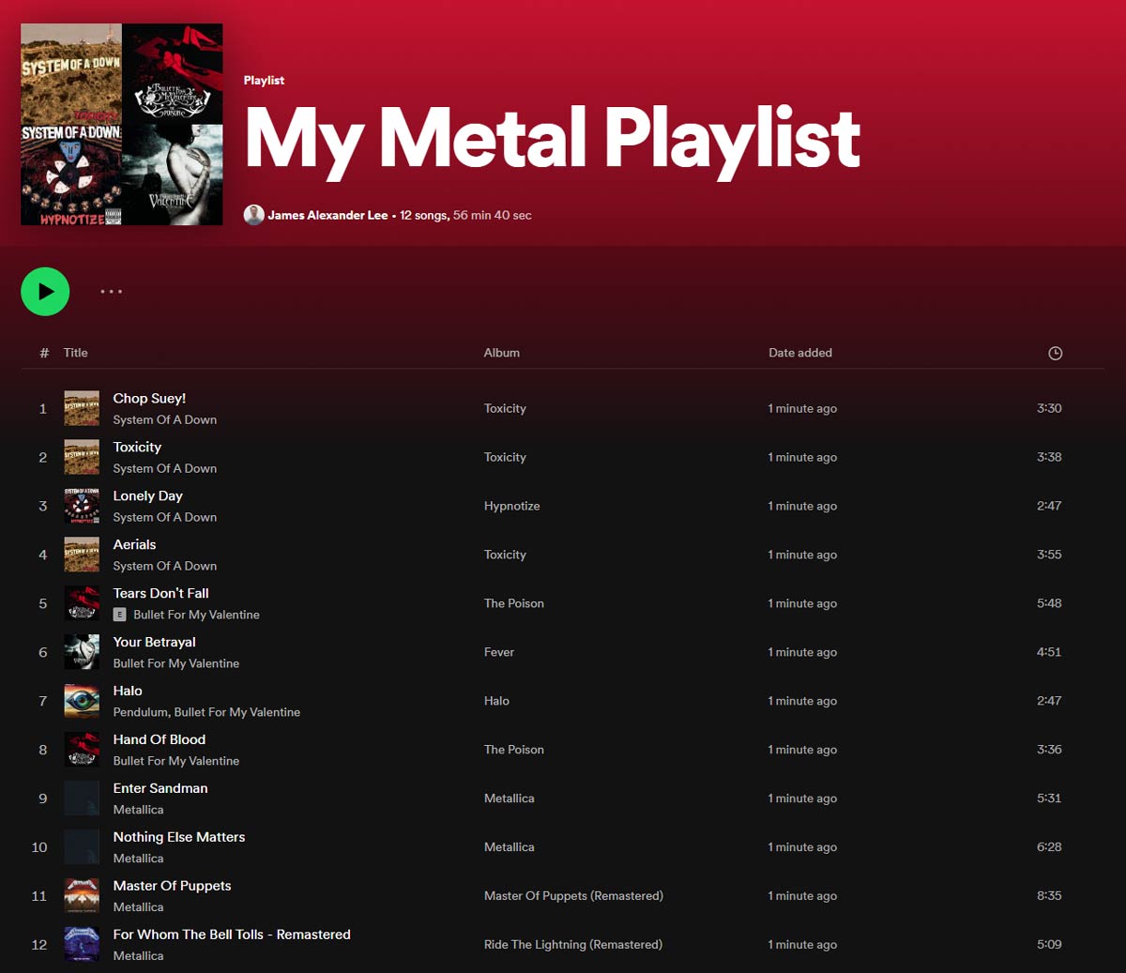The width and height of the screenshot is (1126, 973).
Task: Click the Halo album art thumbnail
Action: [x=82, y=700]
